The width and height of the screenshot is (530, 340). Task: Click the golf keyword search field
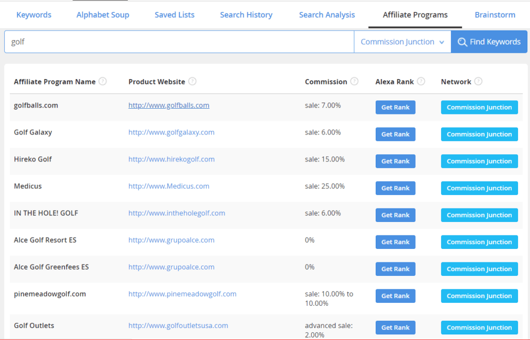coord(179,41)
